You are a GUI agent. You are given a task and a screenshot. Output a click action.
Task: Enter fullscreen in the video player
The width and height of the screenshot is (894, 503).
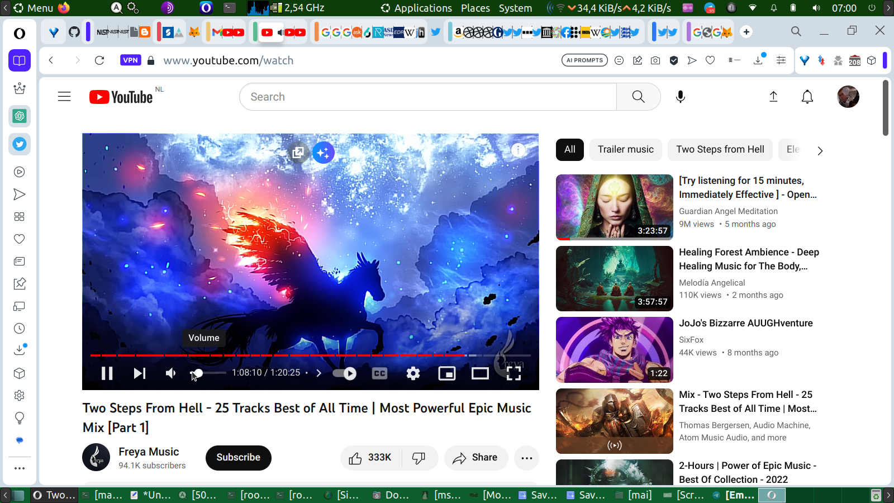pyautogui.click(x=513, y=373)
